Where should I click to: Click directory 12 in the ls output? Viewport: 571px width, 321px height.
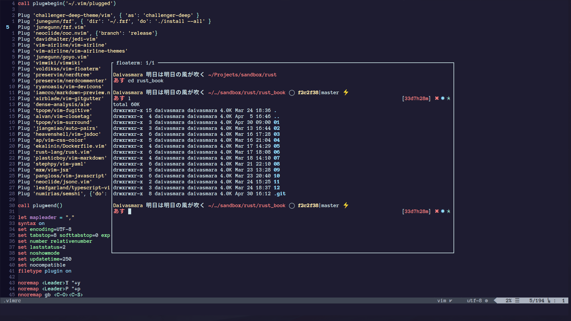click(x=277, y=188)
